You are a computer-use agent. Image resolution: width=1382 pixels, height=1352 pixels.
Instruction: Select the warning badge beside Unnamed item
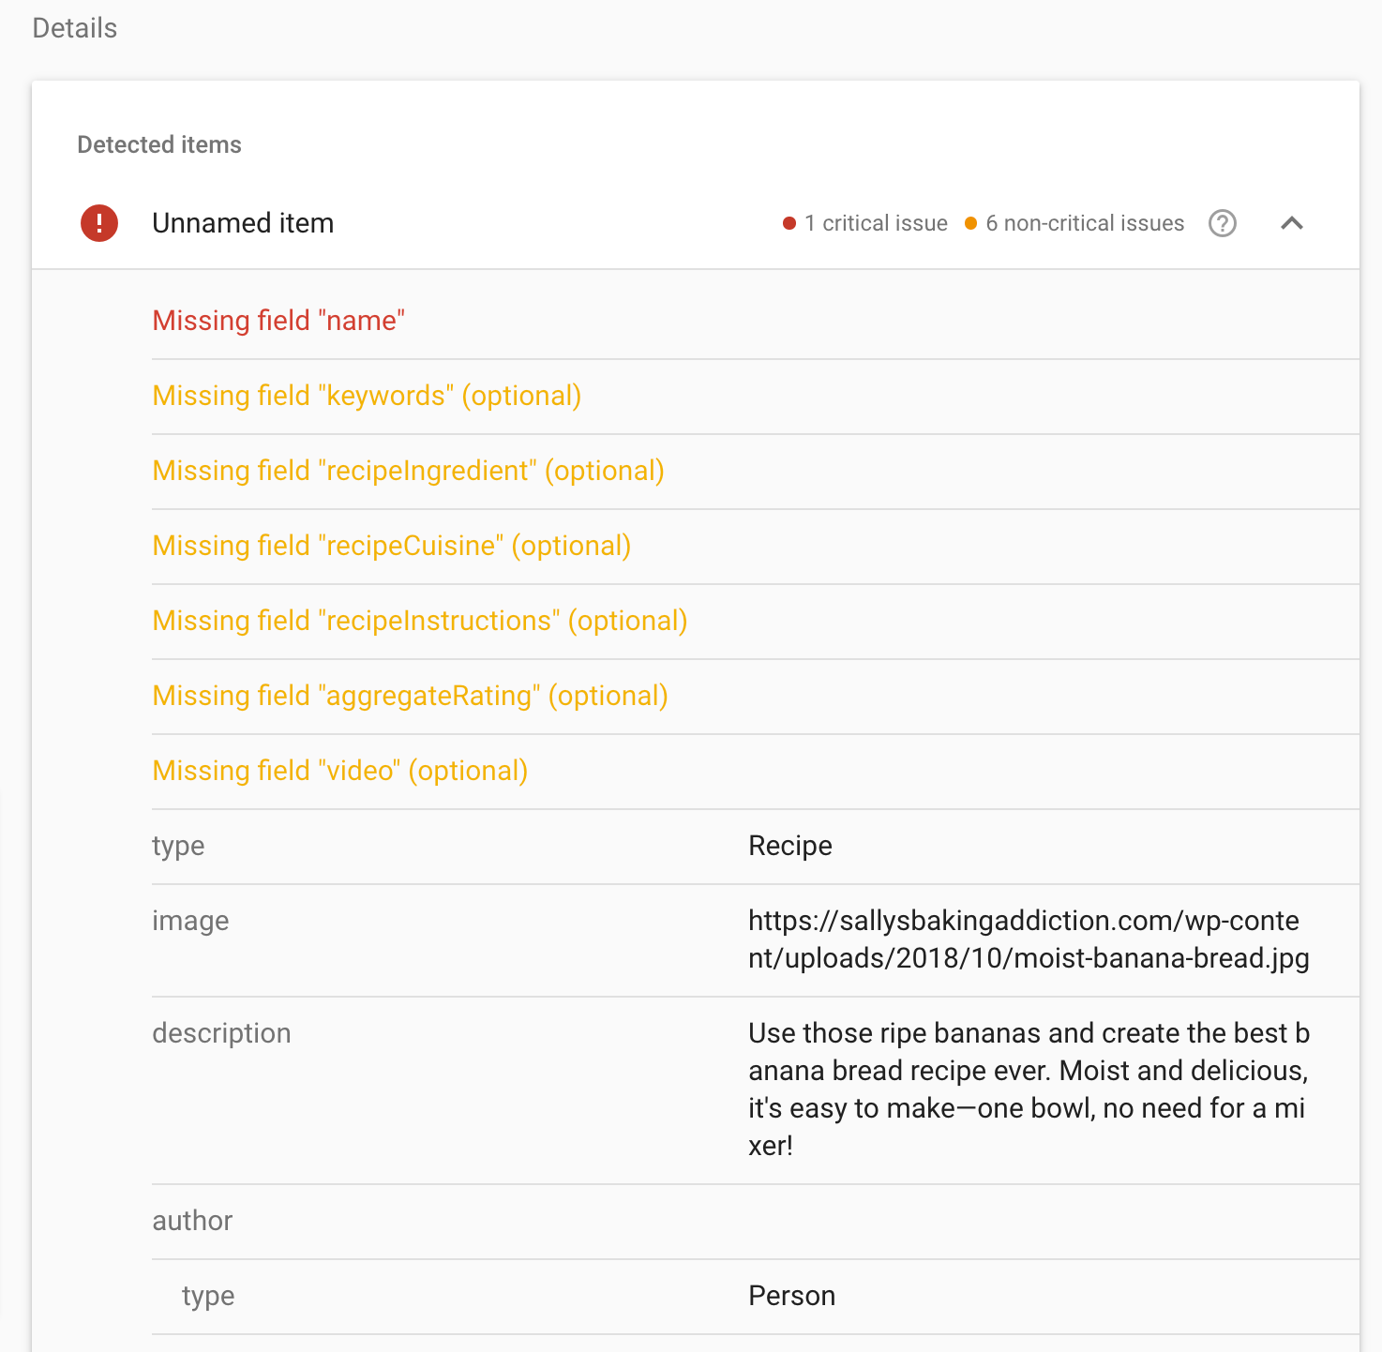[x=98, y=223]
